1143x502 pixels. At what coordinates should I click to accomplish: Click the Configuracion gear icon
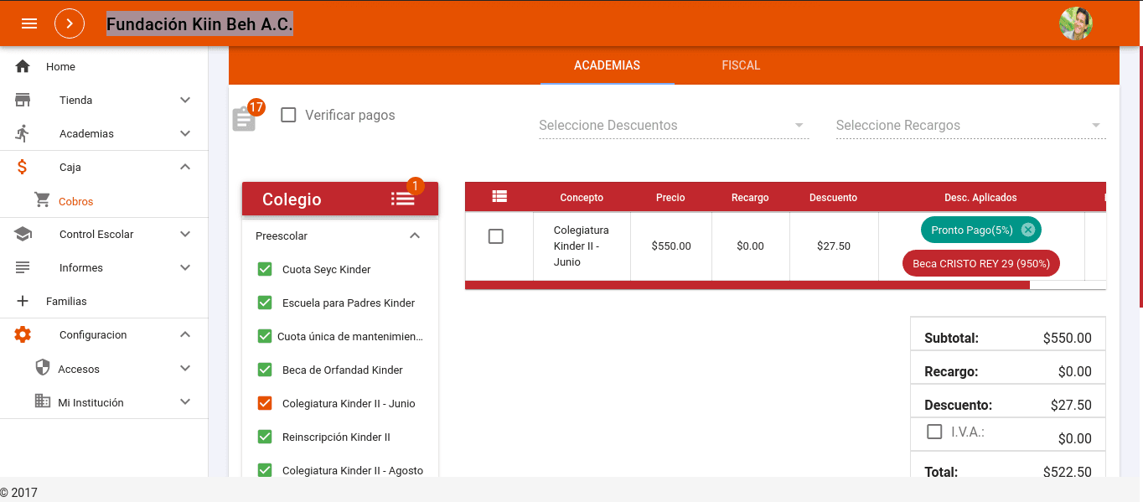tap(23, 334)
